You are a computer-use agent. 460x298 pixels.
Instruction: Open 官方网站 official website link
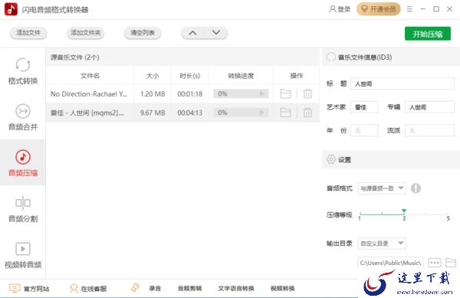pyautogui.click(x=29, y=288)
